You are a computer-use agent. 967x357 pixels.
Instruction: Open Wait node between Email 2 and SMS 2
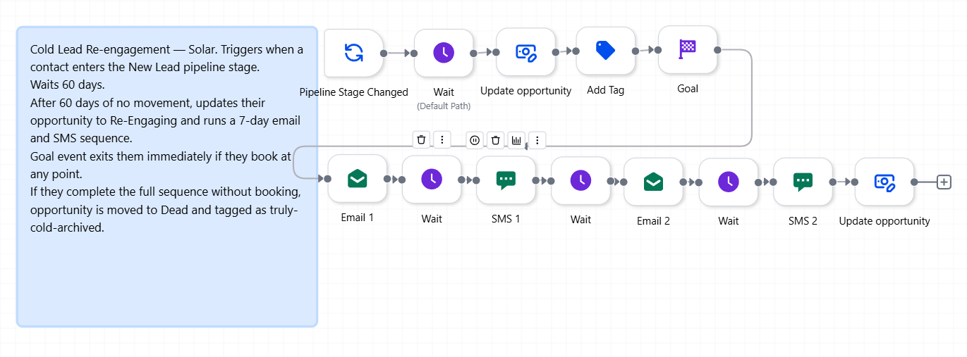(729, 182)
